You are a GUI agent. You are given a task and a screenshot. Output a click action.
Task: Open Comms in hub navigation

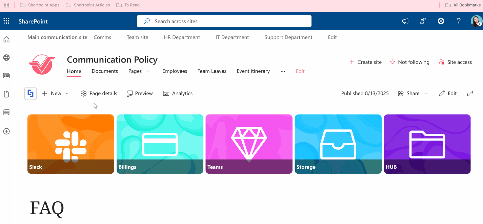point(102,38)
